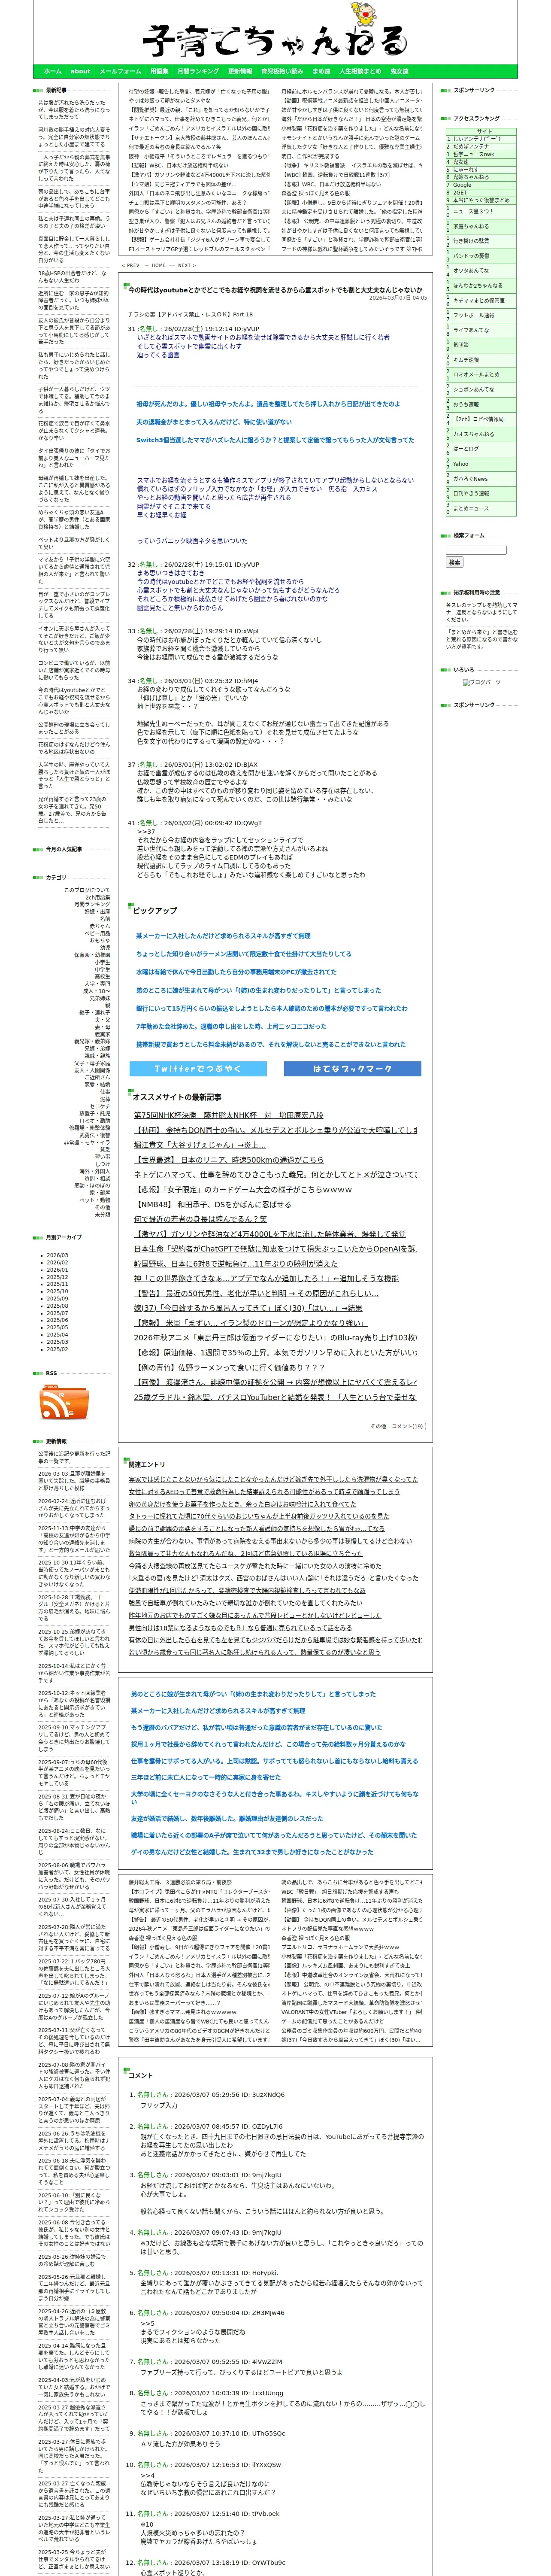Open the 2026年秋アニメ 東島丹三郎 link

[x=275, y=1338]
